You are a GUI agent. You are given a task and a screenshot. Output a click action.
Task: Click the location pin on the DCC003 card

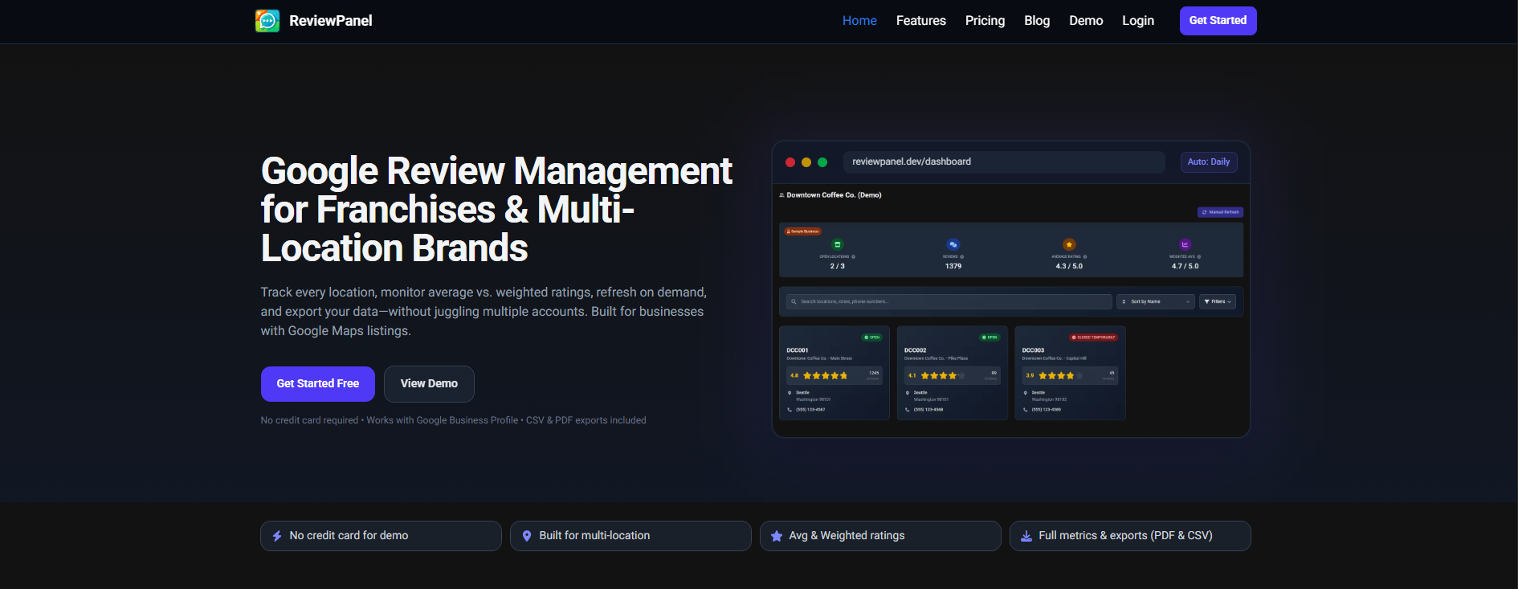click(1026, 393)
